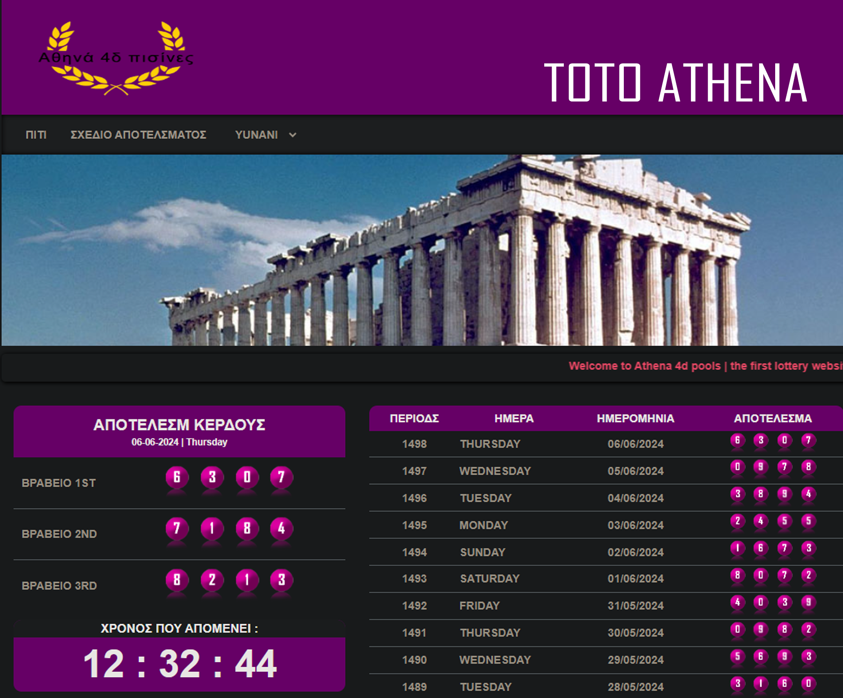Click first result ball 4 in row 1492
The width and height of the screenshot is (843, 698).
[x=738, y=602]
